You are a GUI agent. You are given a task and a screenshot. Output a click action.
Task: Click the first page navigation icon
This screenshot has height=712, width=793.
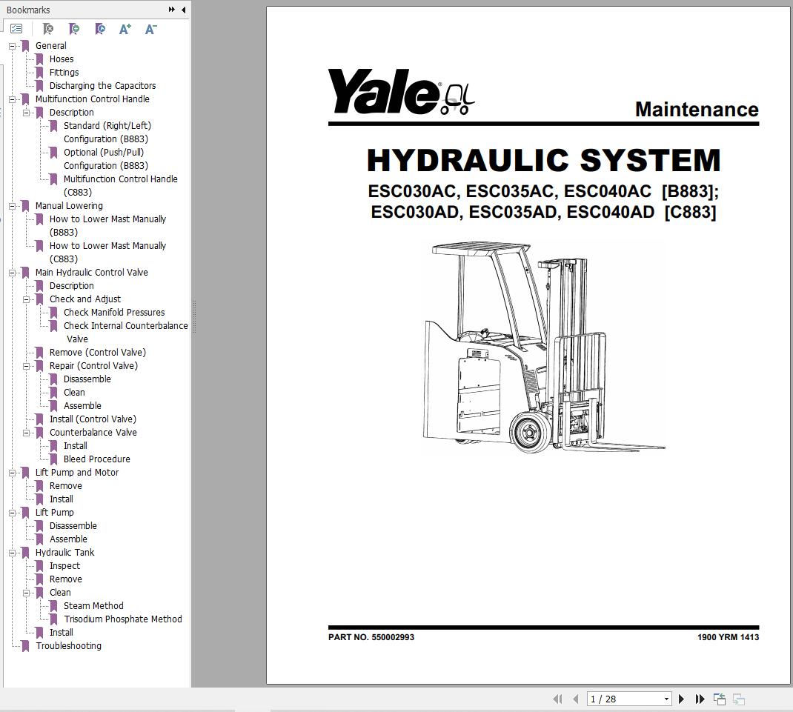tap(558, 699)
